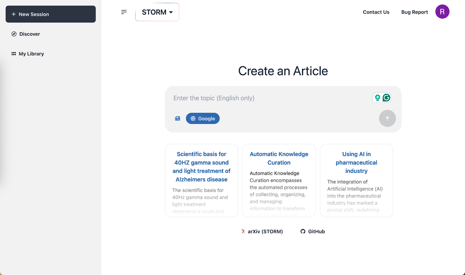Click text "The integration of Artificial Intelligence (AI)"
Screen dimensions: 465x275
[x=355, y=185]
